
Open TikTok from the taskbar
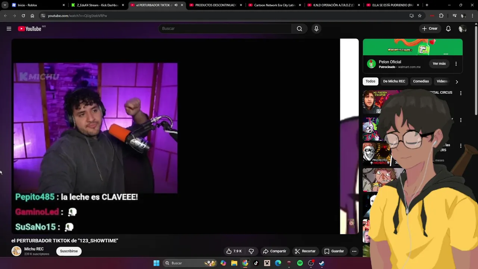[256, 263]
